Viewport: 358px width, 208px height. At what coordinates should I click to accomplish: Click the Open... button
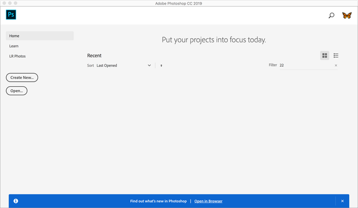pyautogui.click(x=16, y=91)
